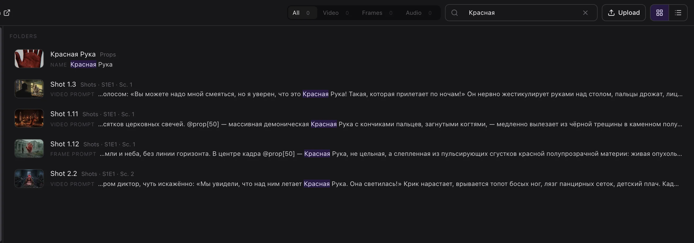
Task: Click Shot 2.2 video prompt excerpt text
Action: coord(388,184)
